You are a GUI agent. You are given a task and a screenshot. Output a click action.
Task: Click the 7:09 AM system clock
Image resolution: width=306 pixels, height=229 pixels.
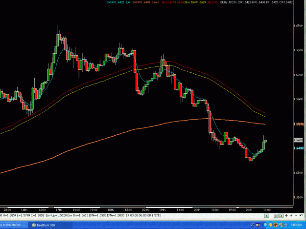click(296, 225)
